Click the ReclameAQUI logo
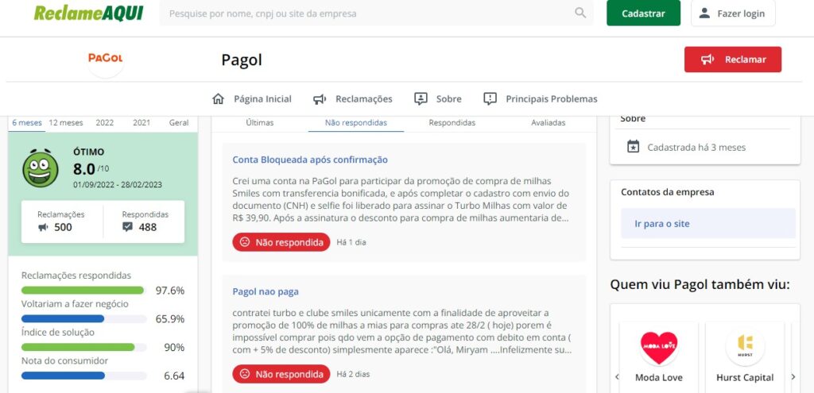This screenshot has height=393, width=814. 89,13
